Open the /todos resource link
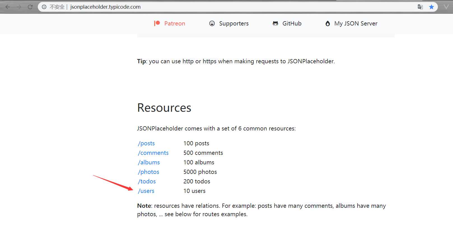 (x=147, y=181)
